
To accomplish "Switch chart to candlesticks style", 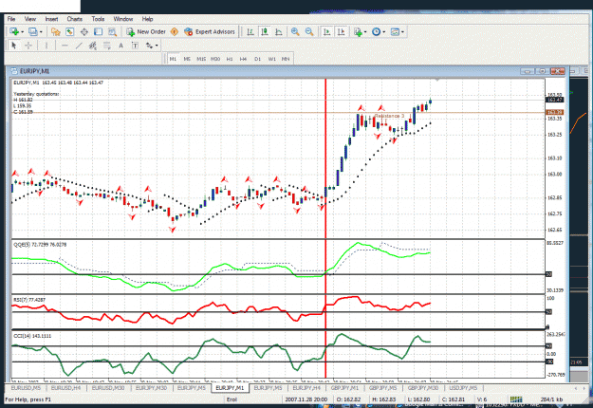I will tap(265, 31).
